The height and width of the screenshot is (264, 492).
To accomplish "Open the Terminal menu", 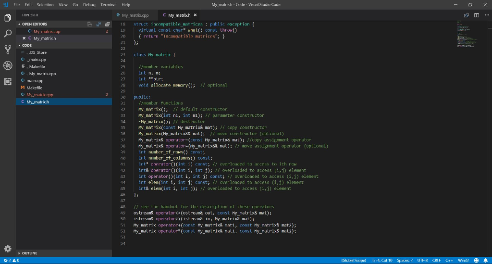I will pos(109,5).
